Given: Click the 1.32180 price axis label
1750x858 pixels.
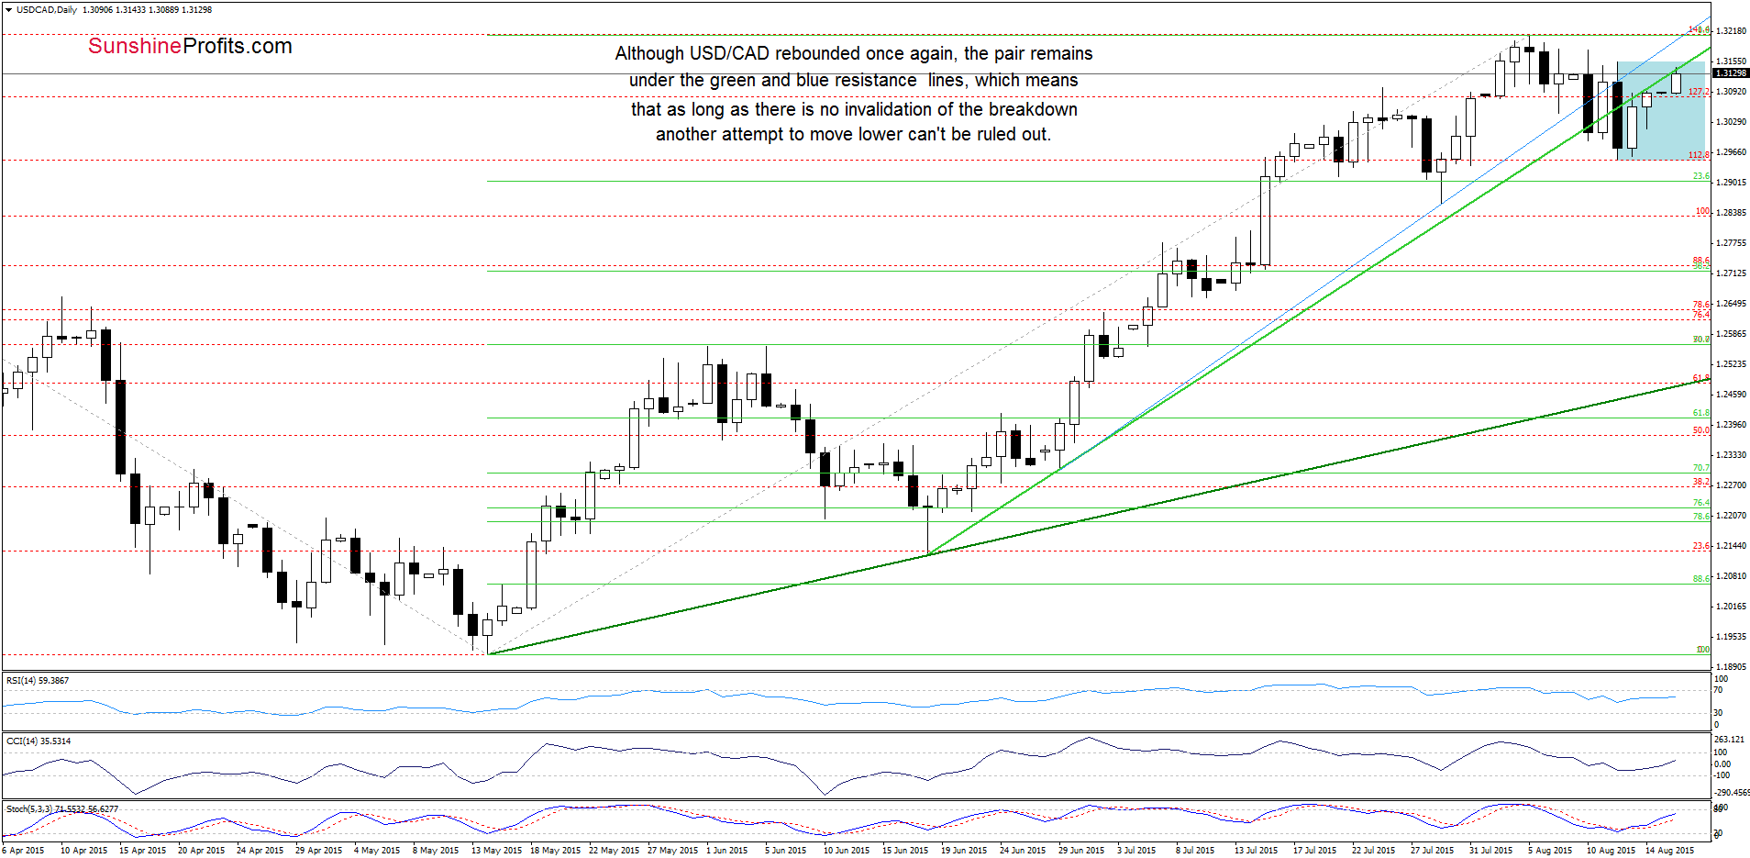Looking at the screenshot, I should tap(1732, 31).
